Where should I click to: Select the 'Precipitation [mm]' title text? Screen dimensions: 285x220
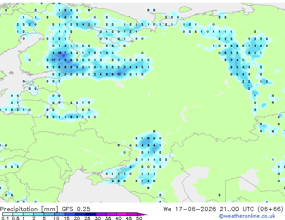(x=29, y=209)
